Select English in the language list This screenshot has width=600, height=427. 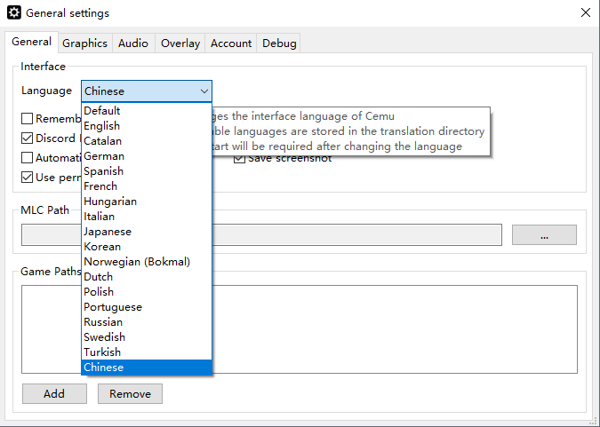(x=147, y=126)
